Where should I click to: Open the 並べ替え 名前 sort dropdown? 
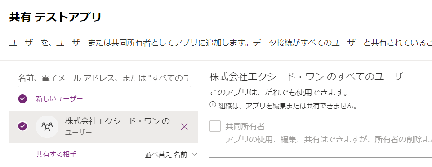click(x=171, y=155)
